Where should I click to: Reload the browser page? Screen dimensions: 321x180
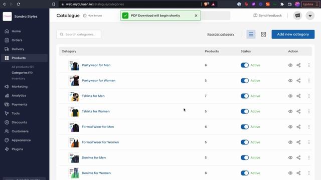(19, 4)
